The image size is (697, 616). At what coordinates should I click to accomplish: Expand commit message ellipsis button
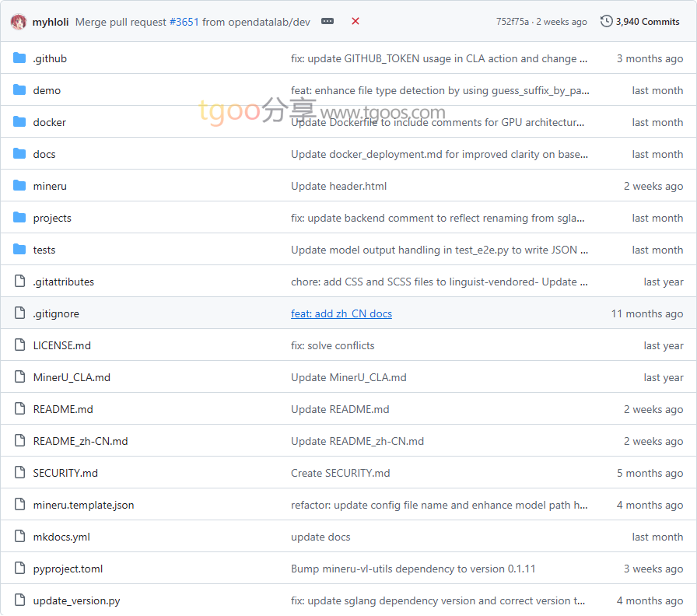tap(327, 22)
